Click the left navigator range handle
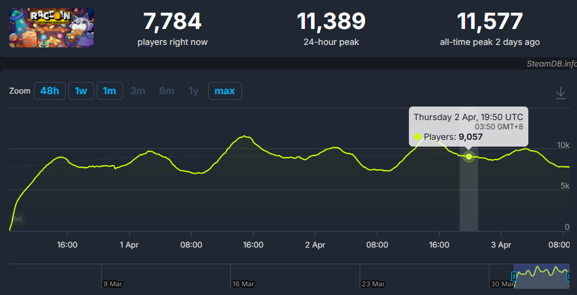 pyautogui.click(x=515, y=277)
